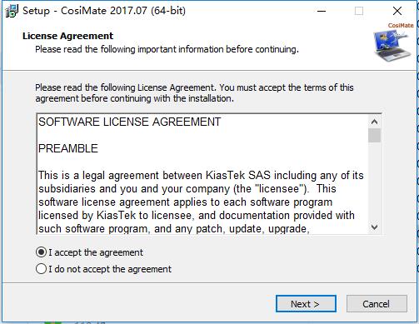Minimize the CosiMate setup window
Image resolution: width=419 pixels, height=324 pixels.
pos(322,11)
